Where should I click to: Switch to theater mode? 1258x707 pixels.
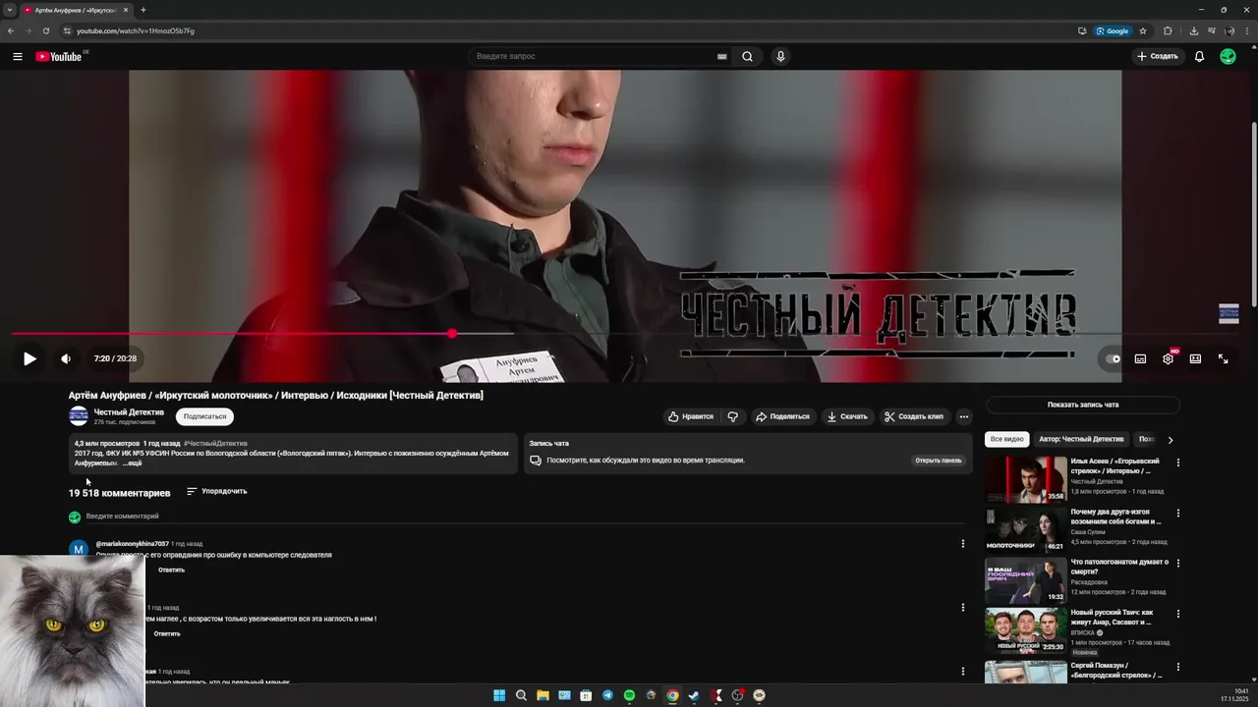tap(1195, 358)
